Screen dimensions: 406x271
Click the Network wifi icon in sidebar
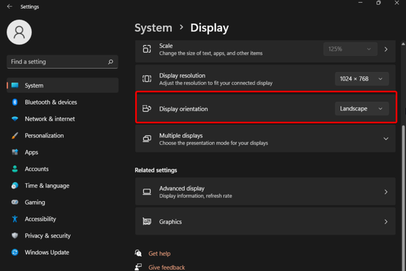click(15, 119)
